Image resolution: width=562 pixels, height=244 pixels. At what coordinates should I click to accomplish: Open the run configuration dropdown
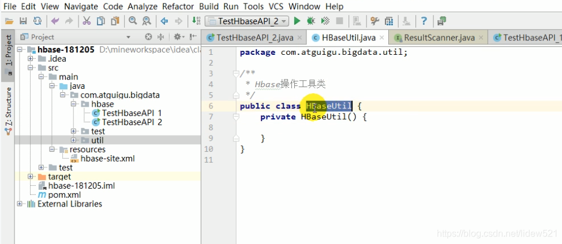[246, 21]
